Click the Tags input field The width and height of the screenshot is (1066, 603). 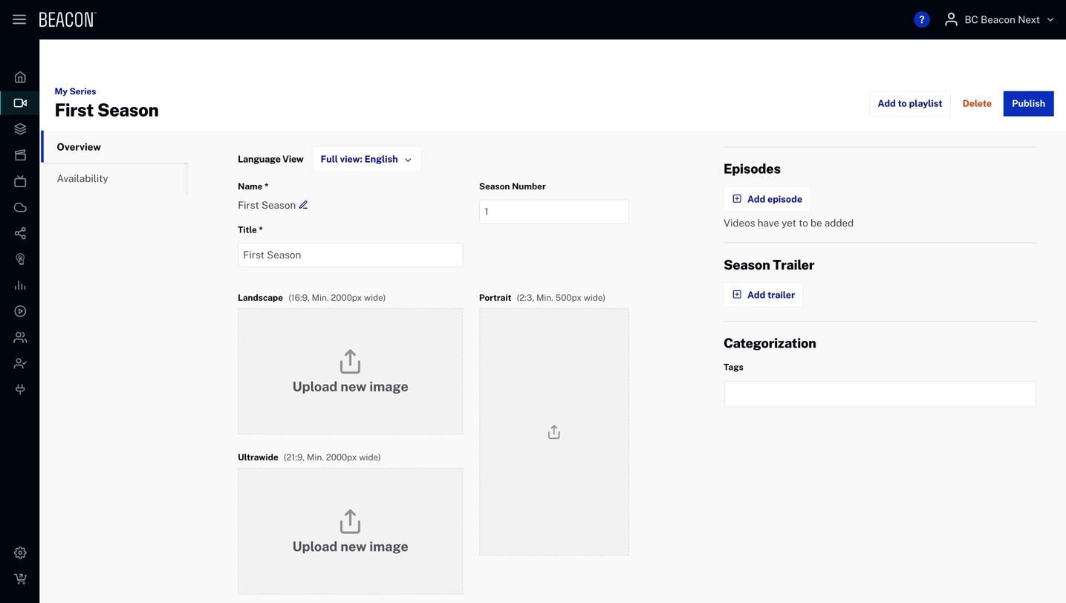pos(880,394)
